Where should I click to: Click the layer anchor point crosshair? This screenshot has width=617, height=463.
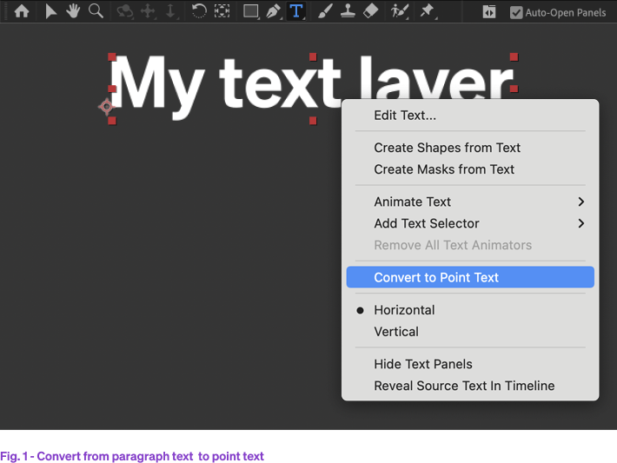pyautogui.click(x=106, y=106)
